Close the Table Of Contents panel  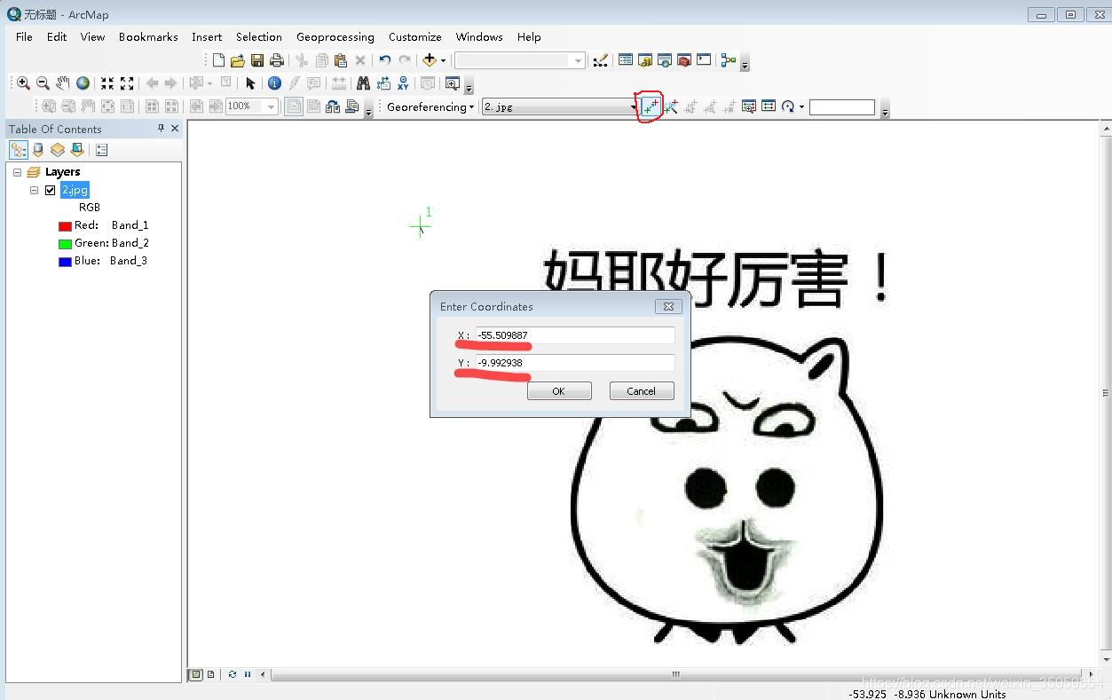tap(175, 129)
